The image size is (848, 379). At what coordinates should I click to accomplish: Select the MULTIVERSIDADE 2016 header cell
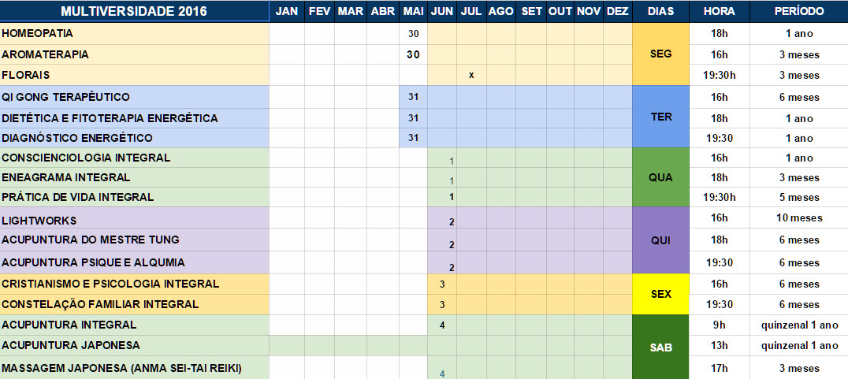(x=134, y=11)
